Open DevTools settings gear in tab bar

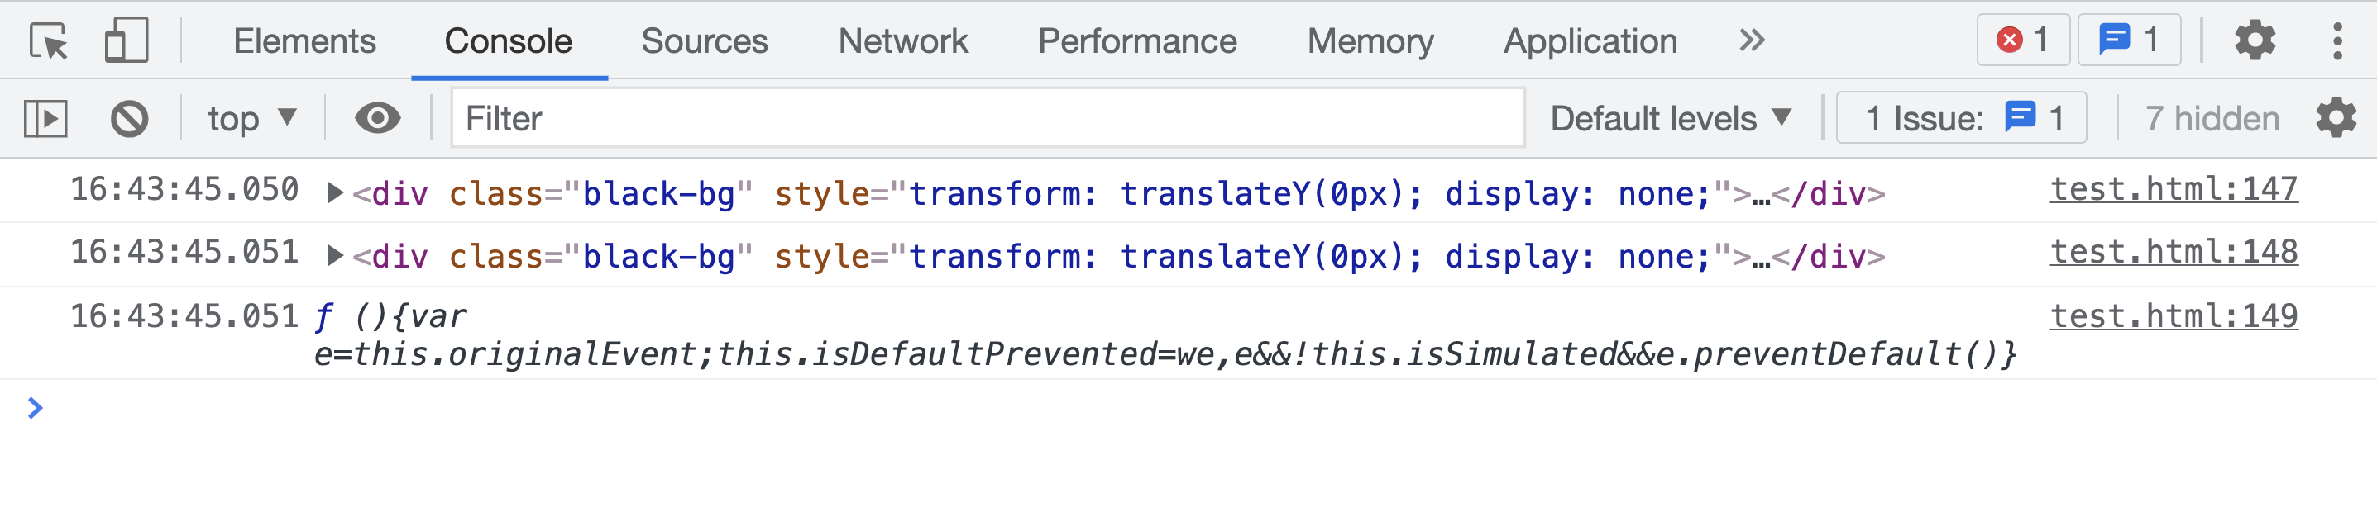(2255, 41)
